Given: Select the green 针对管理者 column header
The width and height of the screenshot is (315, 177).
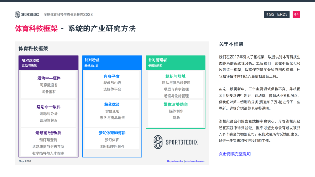Looking at the screenshot, I should point(176,63).
